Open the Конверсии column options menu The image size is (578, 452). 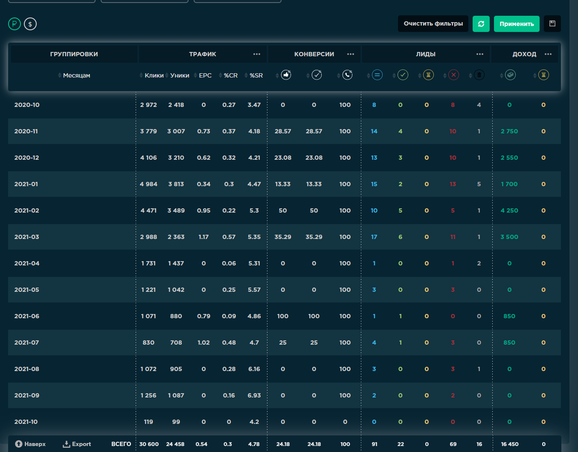351,54
